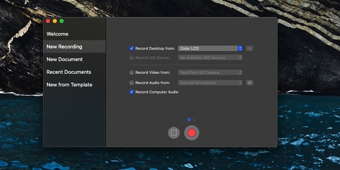The width and height of the screenshot is (340, 170).
Task: Go to the first page dot indicator
Action: tap(189, 119)
